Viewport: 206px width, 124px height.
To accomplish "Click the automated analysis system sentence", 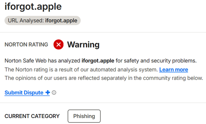I will pos(81,69).
